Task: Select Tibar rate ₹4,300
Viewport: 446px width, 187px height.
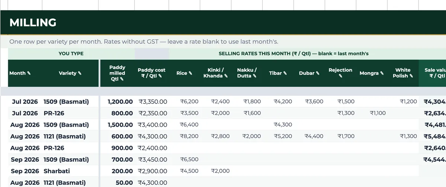Action: tap(283, 125)
